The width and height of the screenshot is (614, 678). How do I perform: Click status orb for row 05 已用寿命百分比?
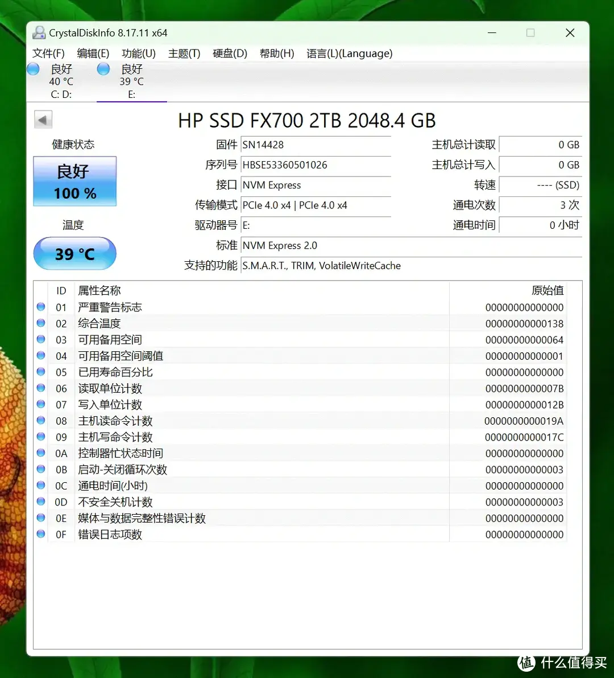click(41, 372)
